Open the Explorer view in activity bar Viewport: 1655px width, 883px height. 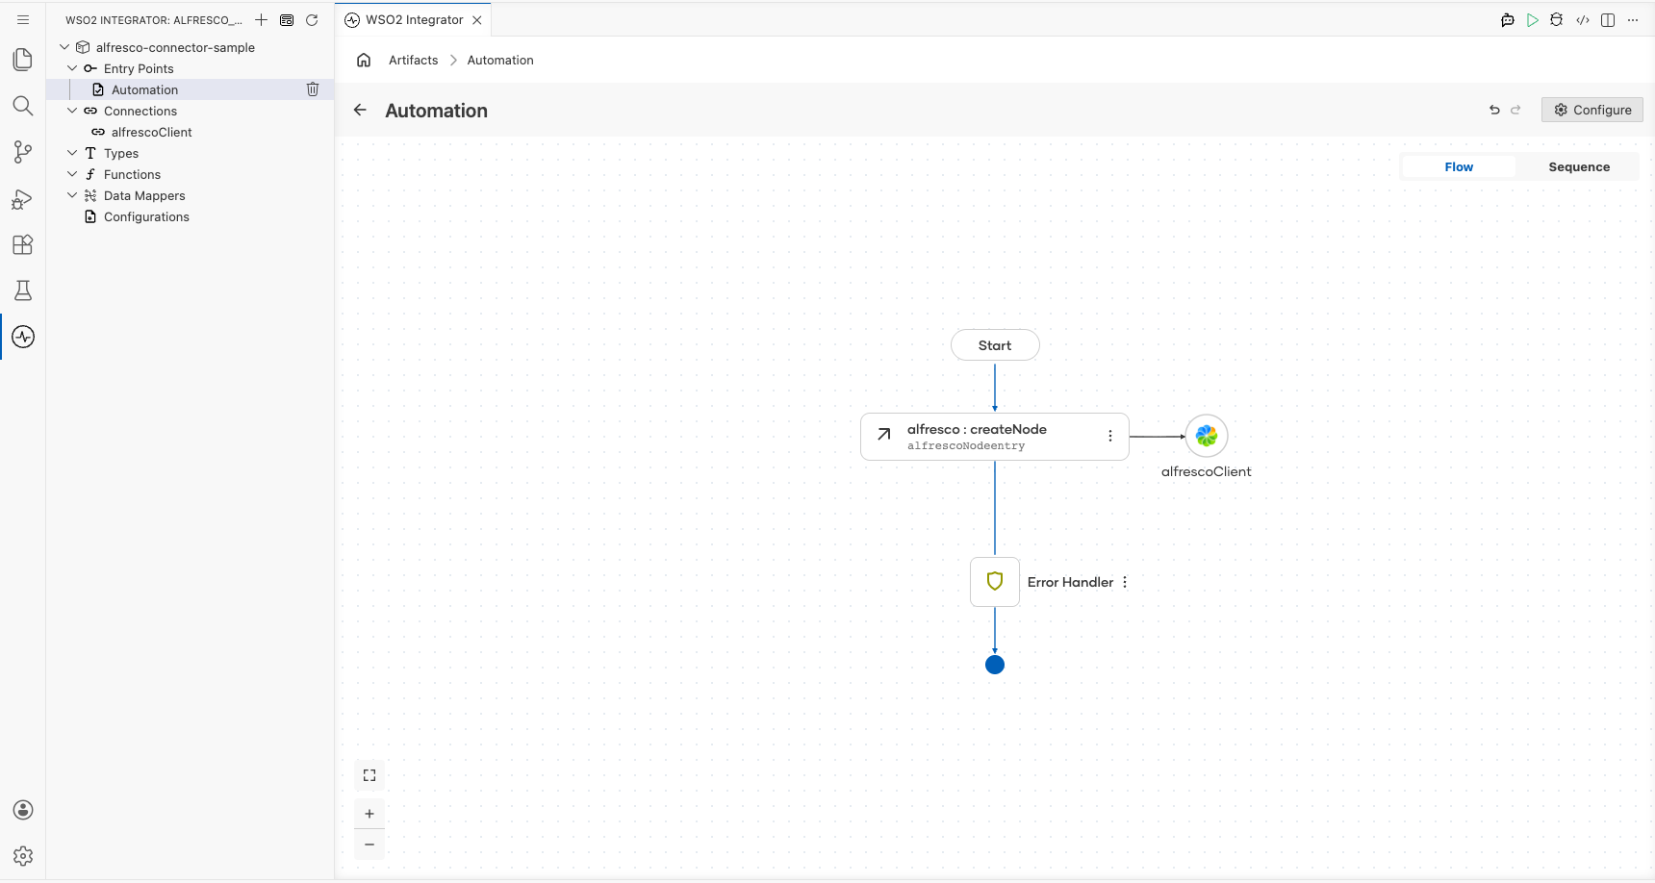point(23,60)
